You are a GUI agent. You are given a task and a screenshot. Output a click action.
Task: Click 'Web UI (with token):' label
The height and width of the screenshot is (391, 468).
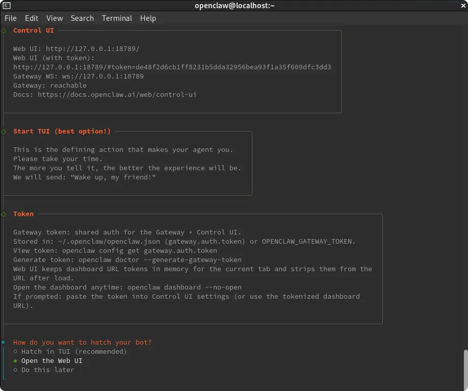[54, 58]
